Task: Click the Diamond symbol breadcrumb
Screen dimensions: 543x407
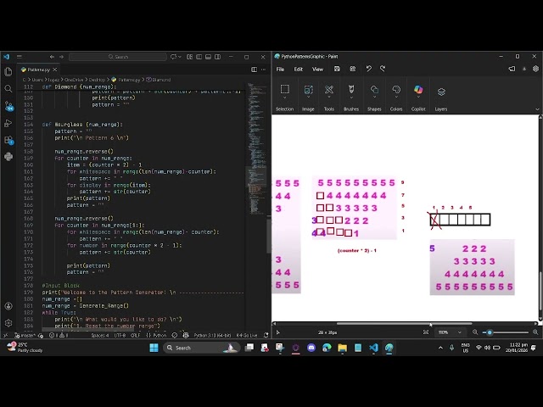Action: coord(159,80)
